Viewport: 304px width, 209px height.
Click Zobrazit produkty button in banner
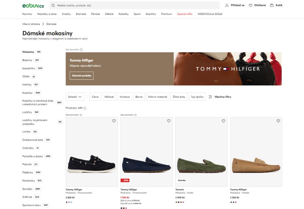click(x=81, y=75)
